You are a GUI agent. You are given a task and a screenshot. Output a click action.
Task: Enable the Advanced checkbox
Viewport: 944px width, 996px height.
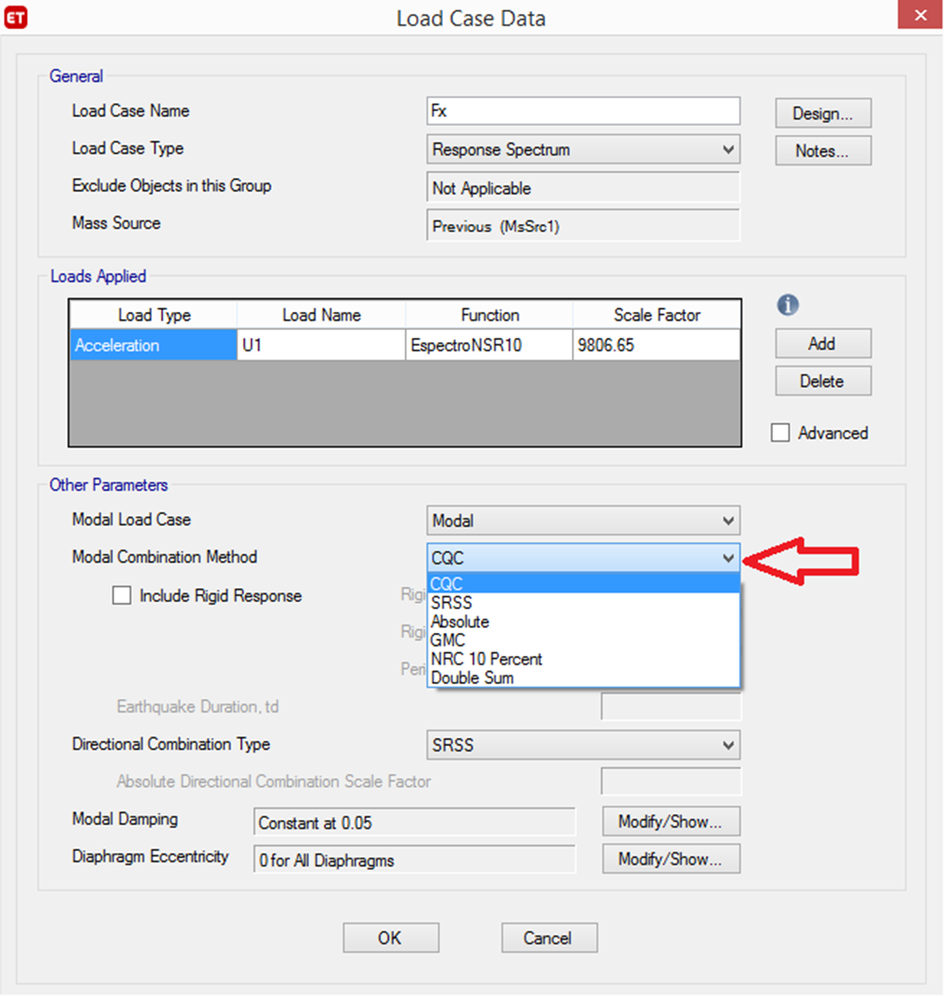[781, 433]
